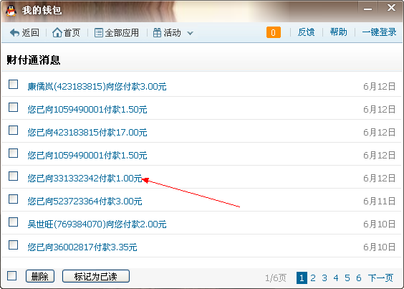This screenshot has height=289, width=404.
Task: Open the 全部应用 list icon
Action: pyautogui.click(x=99, y=33)
